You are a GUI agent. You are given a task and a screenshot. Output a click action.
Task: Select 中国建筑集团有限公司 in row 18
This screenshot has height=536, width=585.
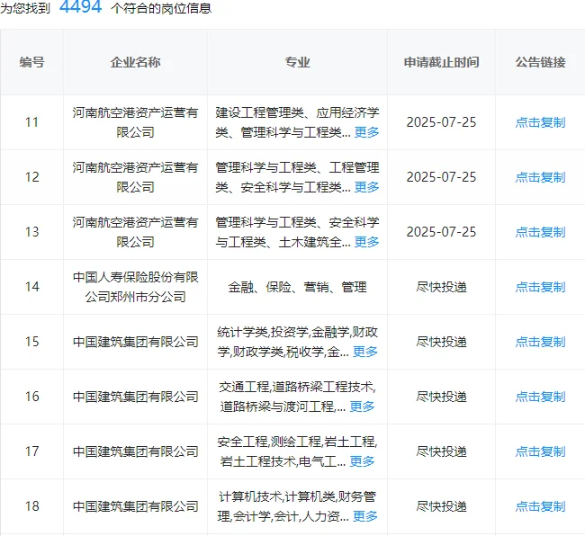[x=135, y=506]
